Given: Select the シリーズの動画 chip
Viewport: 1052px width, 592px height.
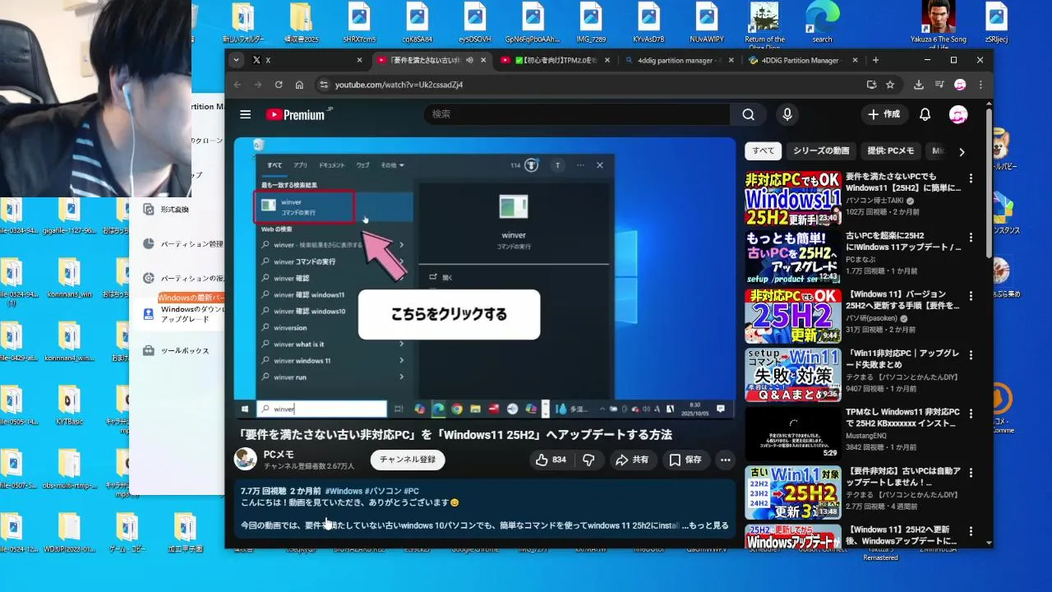Looking at the screenshot, I should (821, 151).
